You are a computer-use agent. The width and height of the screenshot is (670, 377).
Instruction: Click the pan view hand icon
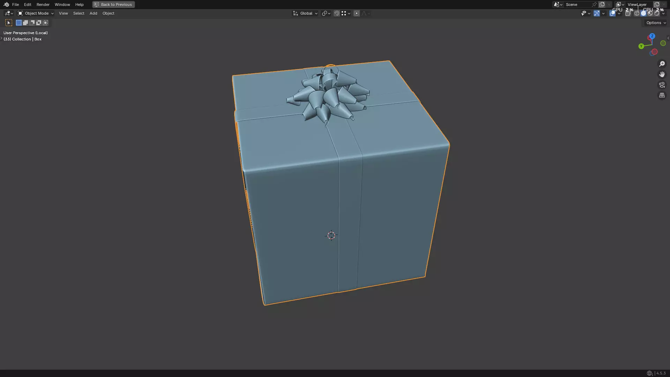662,74
